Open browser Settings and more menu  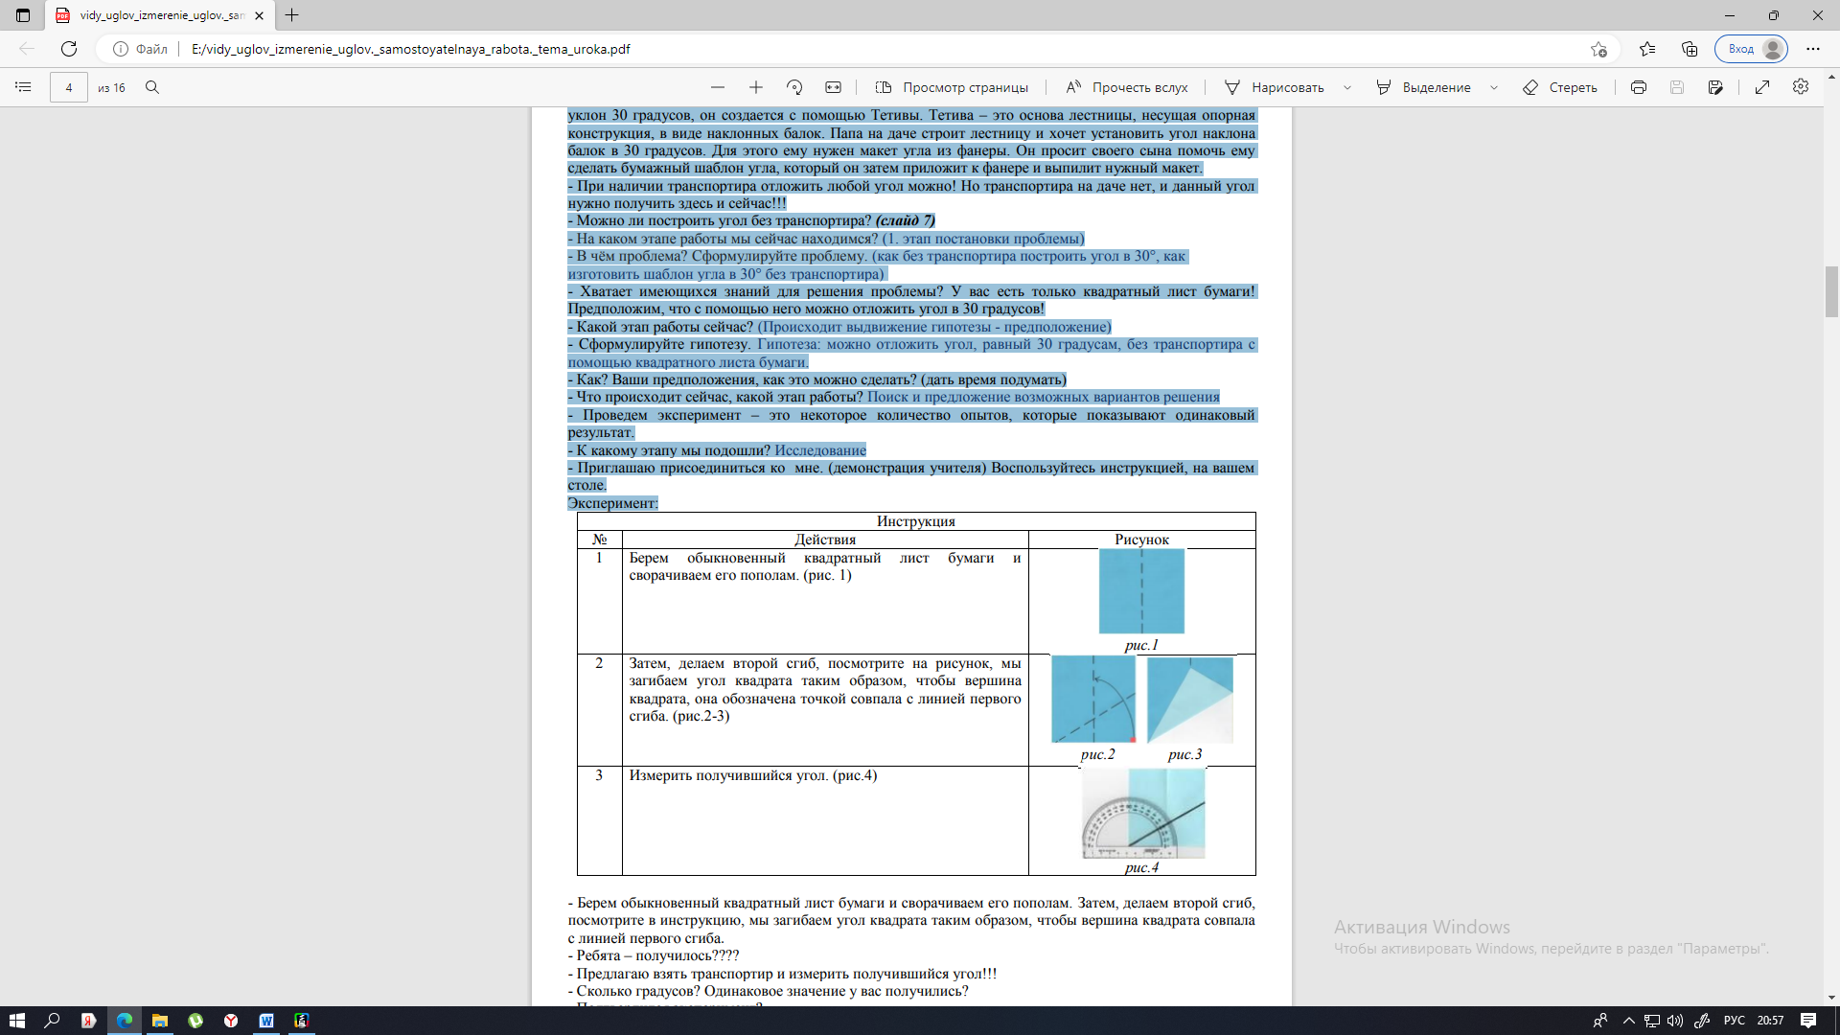coord(1813,49)
